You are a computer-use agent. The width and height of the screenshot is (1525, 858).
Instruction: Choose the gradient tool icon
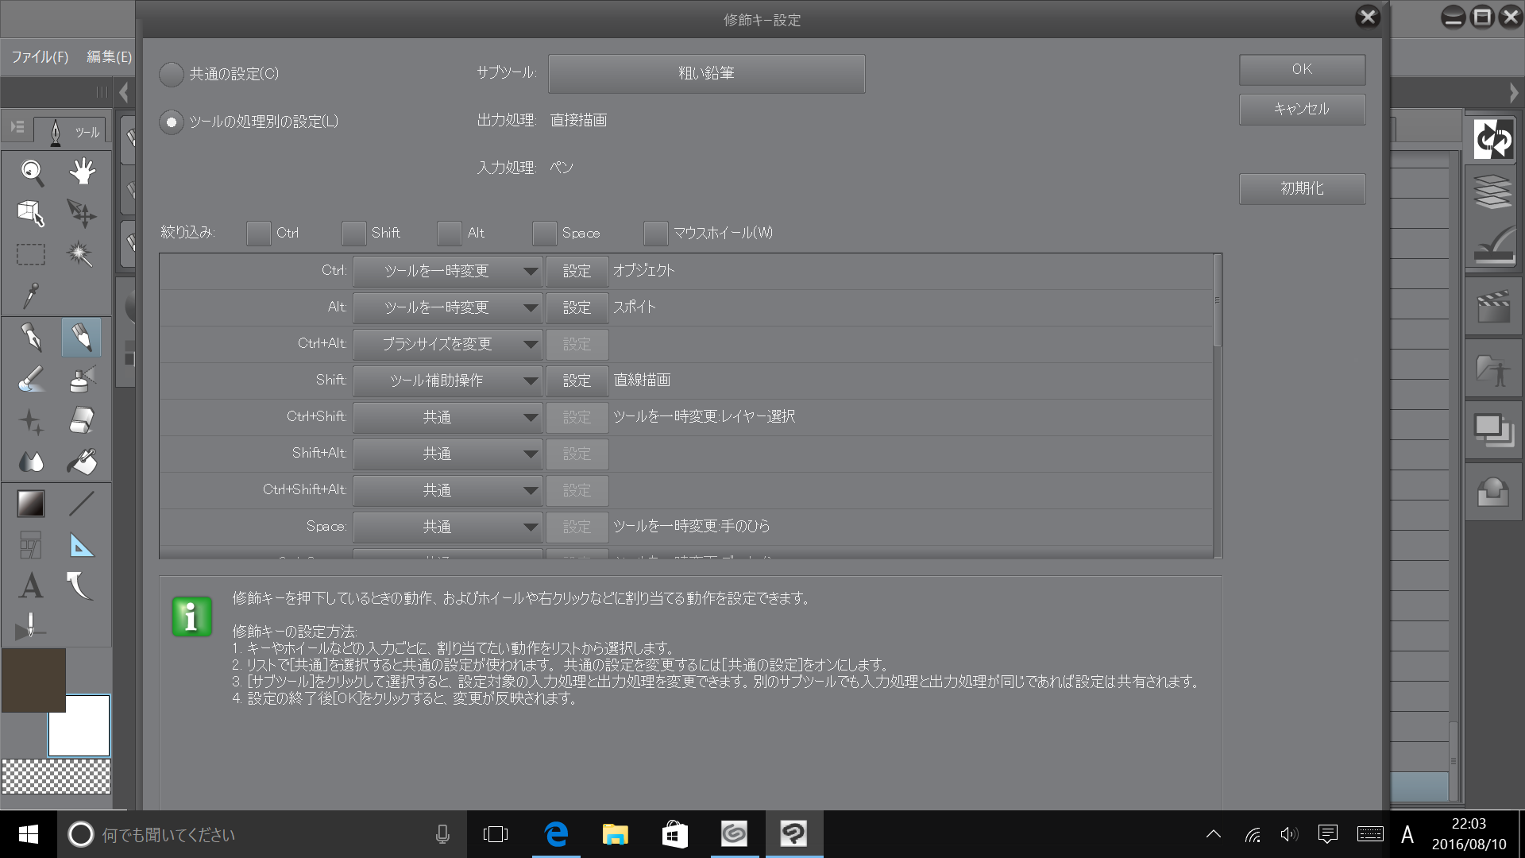coord(31,504)
